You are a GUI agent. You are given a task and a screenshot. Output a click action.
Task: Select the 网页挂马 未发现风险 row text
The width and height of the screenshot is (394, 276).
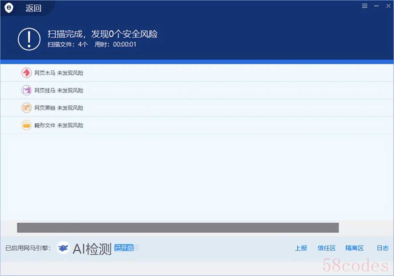click(59, 90)
